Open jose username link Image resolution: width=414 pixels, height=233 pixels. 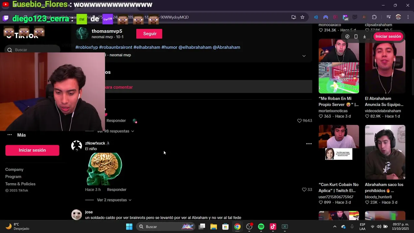coord(89,212)
